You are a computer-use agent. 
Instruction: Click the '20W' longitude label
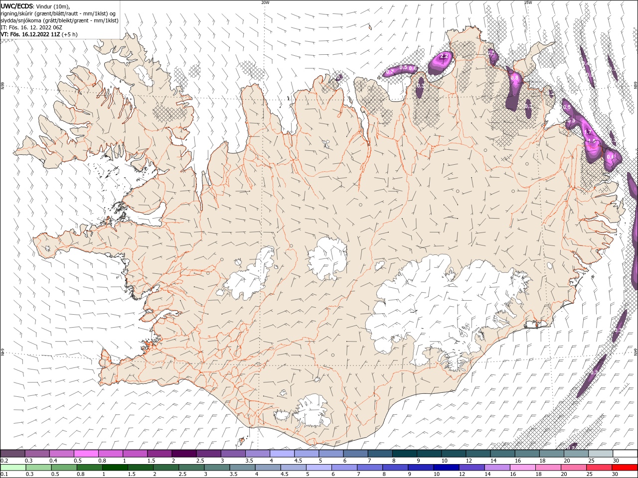265,2
